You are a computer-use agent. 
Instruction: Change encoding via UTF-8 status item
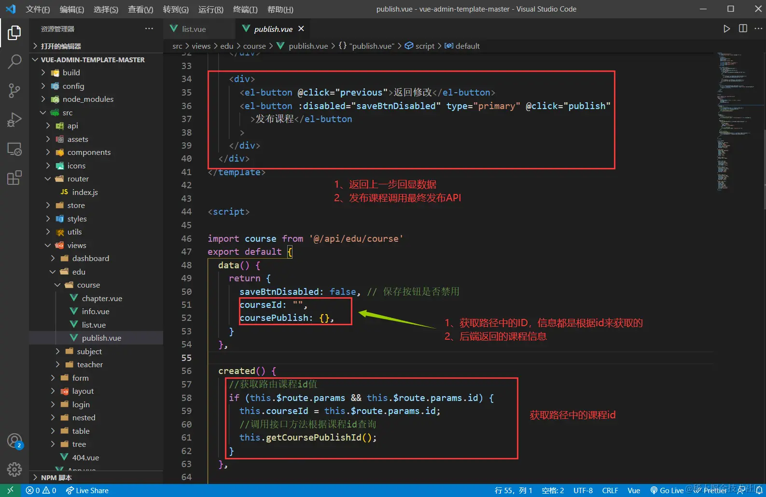[583, 490]
